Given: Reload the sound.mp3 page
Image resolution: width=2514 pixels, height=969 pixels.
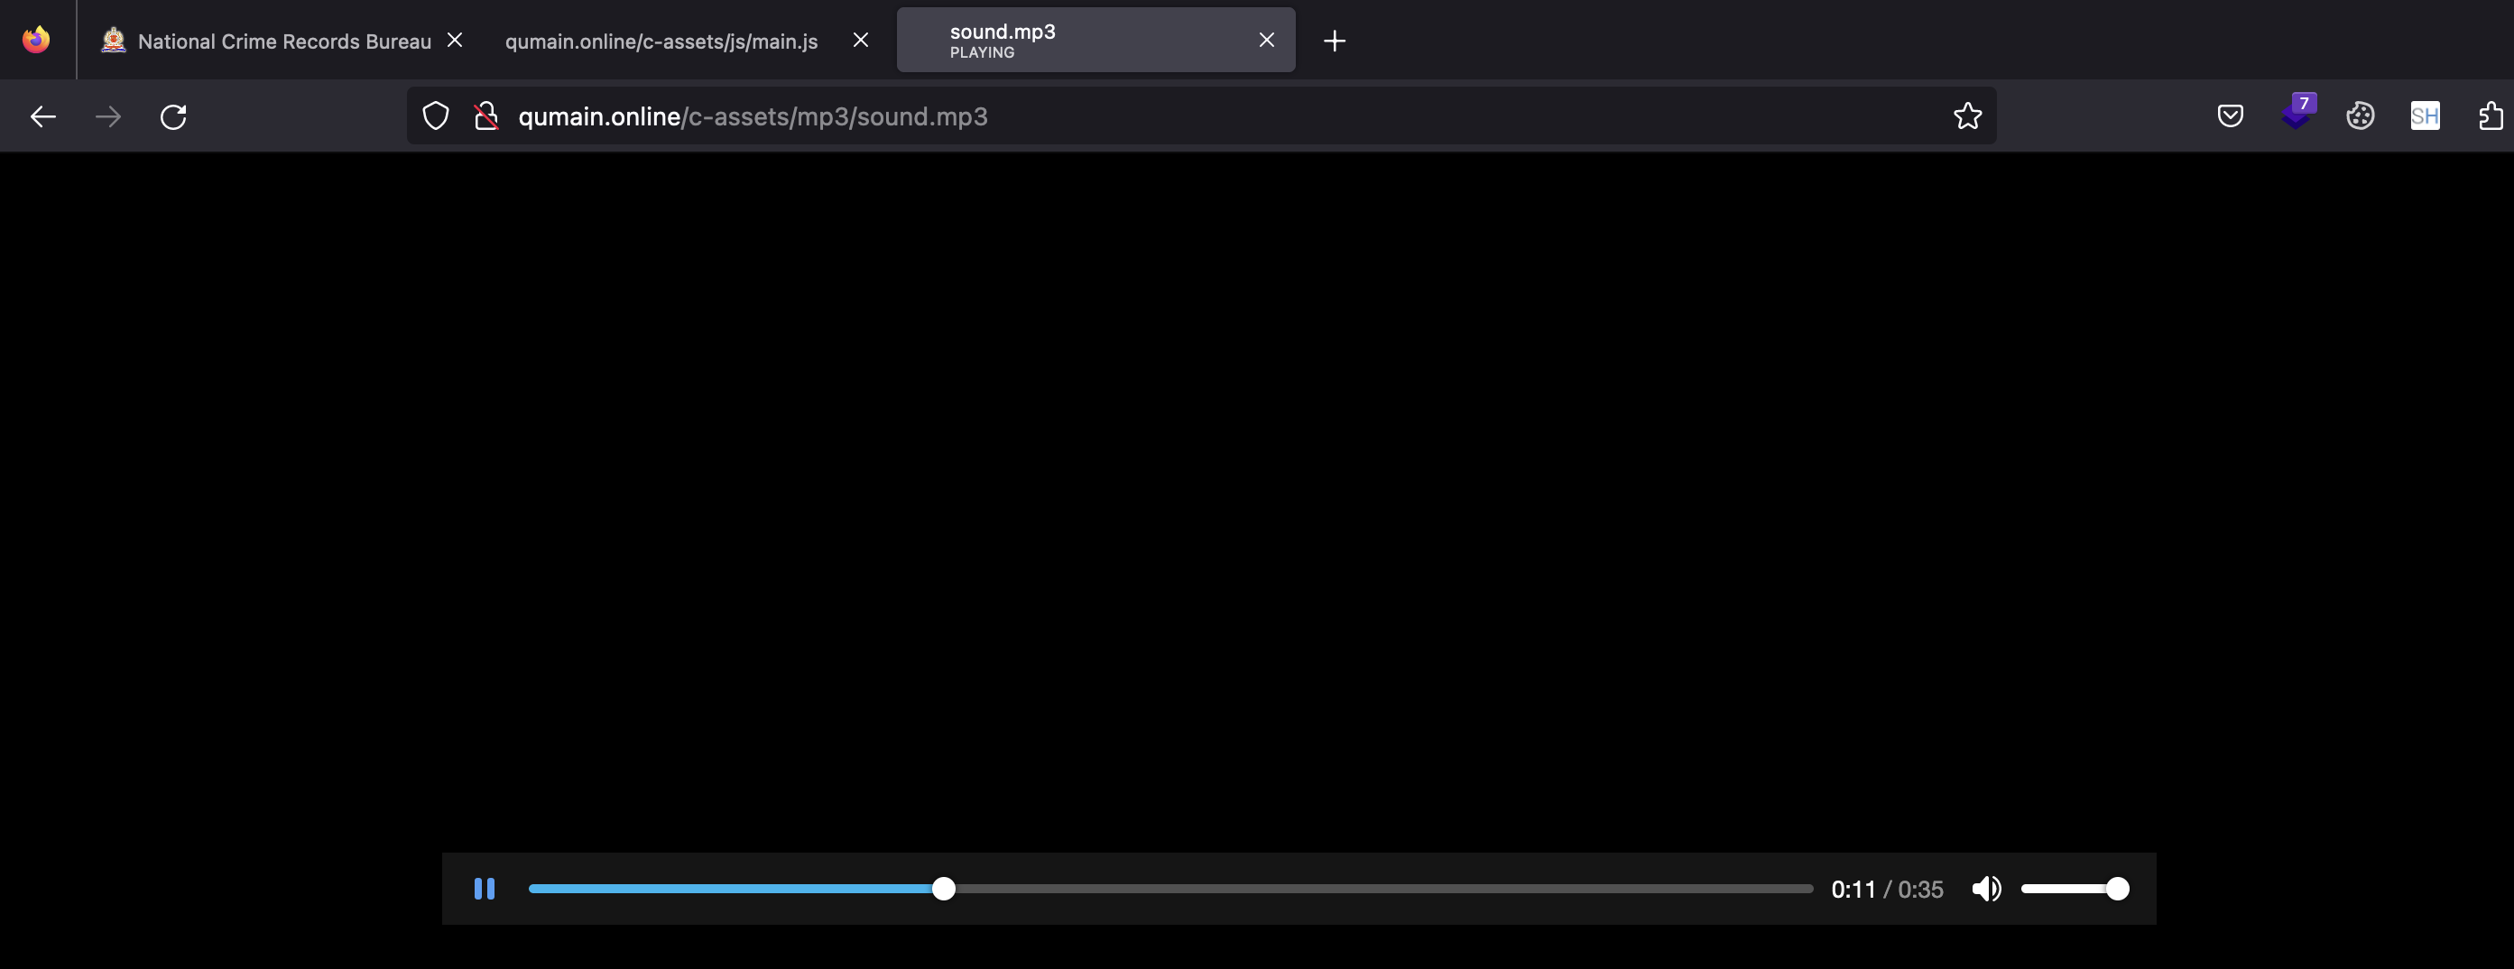Looking at the screenshot, I should coord(172,116).
